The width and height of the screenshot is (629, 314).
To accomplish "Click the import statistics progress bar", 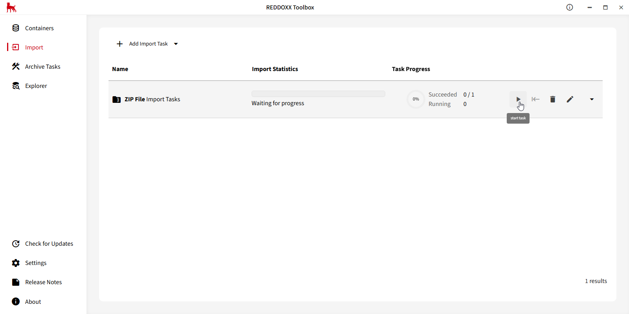I will click(x=318, y=94).
